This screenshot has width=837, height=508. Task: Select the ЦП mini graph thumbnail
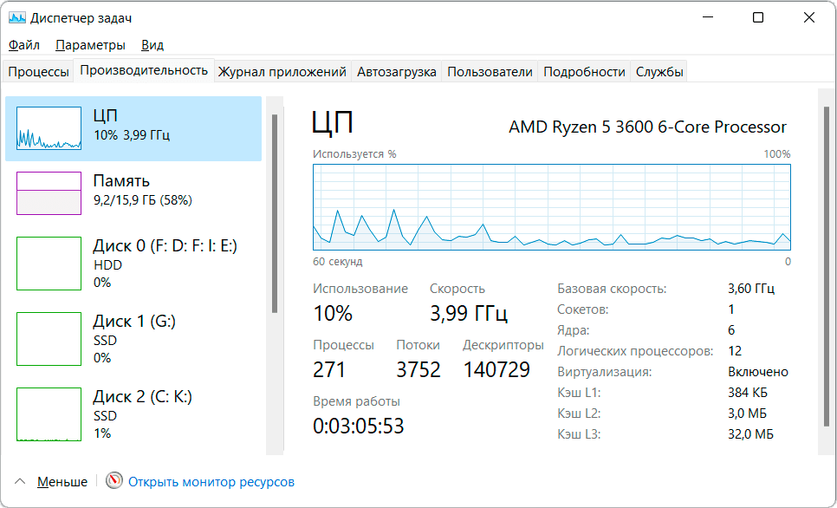pyautogui.click(x=49, y=128)
